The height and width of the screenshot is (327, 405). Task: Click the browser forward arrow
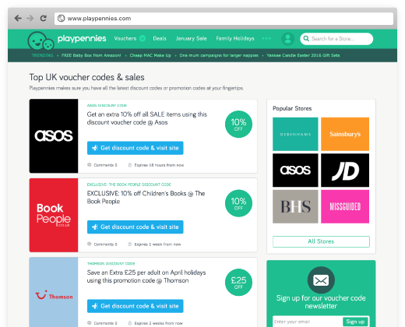pyautogui.click(x=30, y=19)
